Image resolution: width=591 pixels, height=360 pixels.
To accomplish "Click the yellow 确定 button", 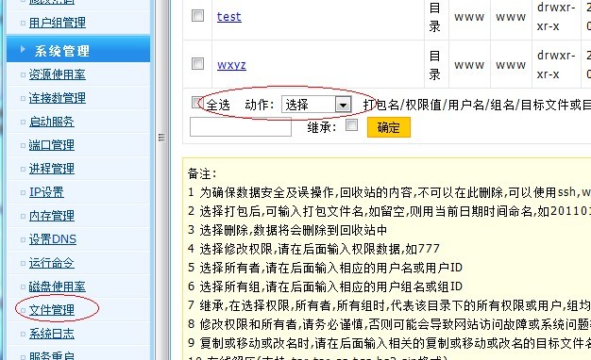I will pos(389,127).
